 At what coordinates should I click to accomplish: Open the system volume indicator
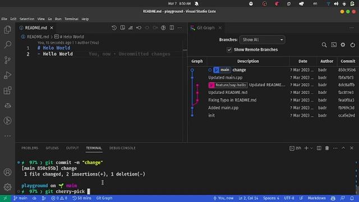pyautogui.click(x=336, y=4)
